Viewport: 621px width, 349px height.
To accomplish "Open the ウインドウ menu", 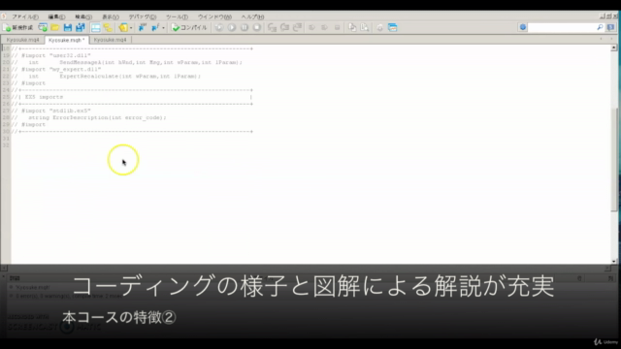I will [214, 17].
